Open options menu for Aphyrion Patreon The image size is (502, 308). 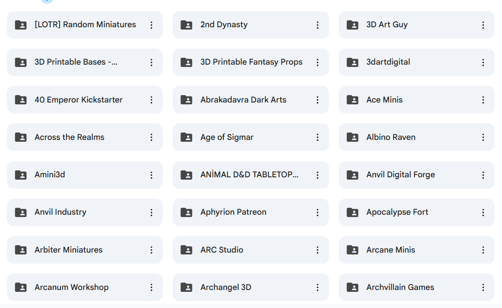(317, 212)
